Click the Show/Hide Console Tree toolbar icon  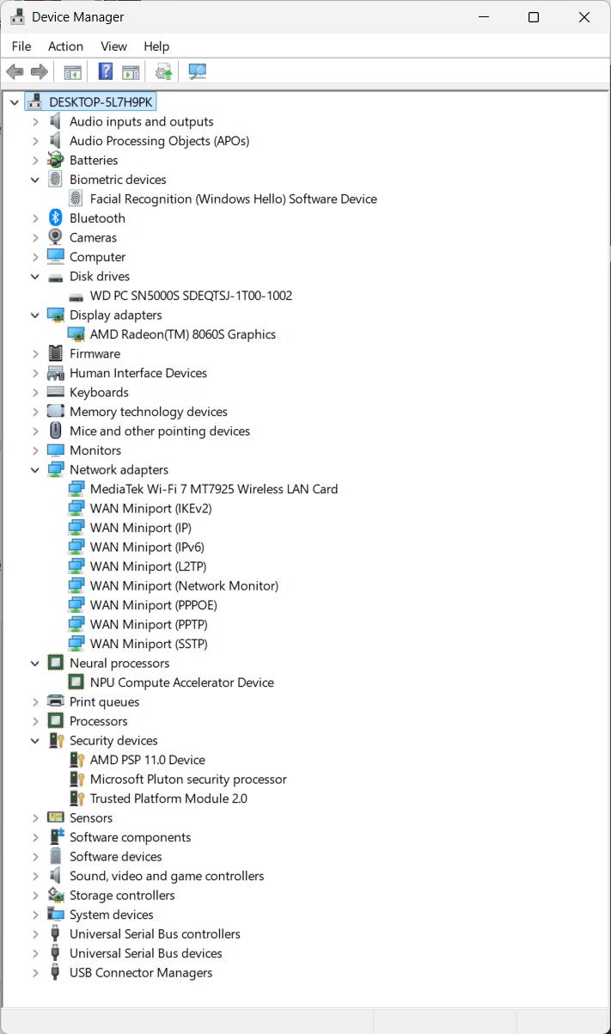73,71
